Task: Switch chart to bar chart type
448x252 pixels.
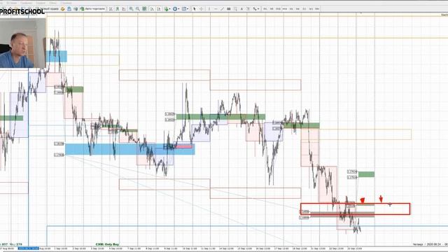Action: click(x=111, y=9)
